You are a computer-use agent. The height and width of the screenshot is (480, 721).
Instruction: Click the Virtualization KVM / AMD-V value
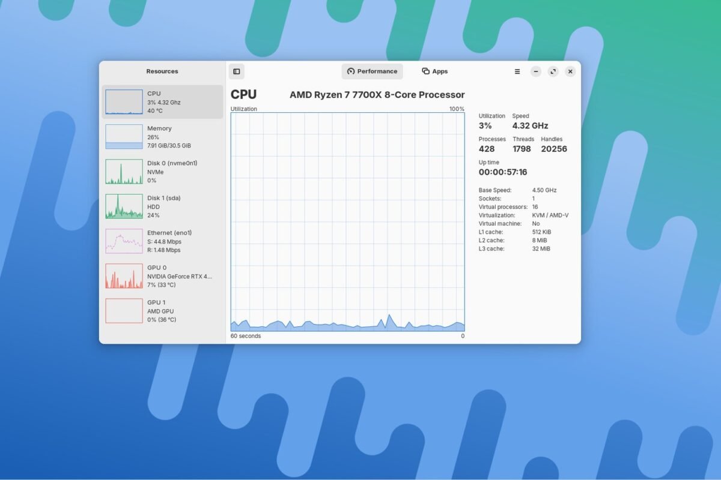pos(550,215)
